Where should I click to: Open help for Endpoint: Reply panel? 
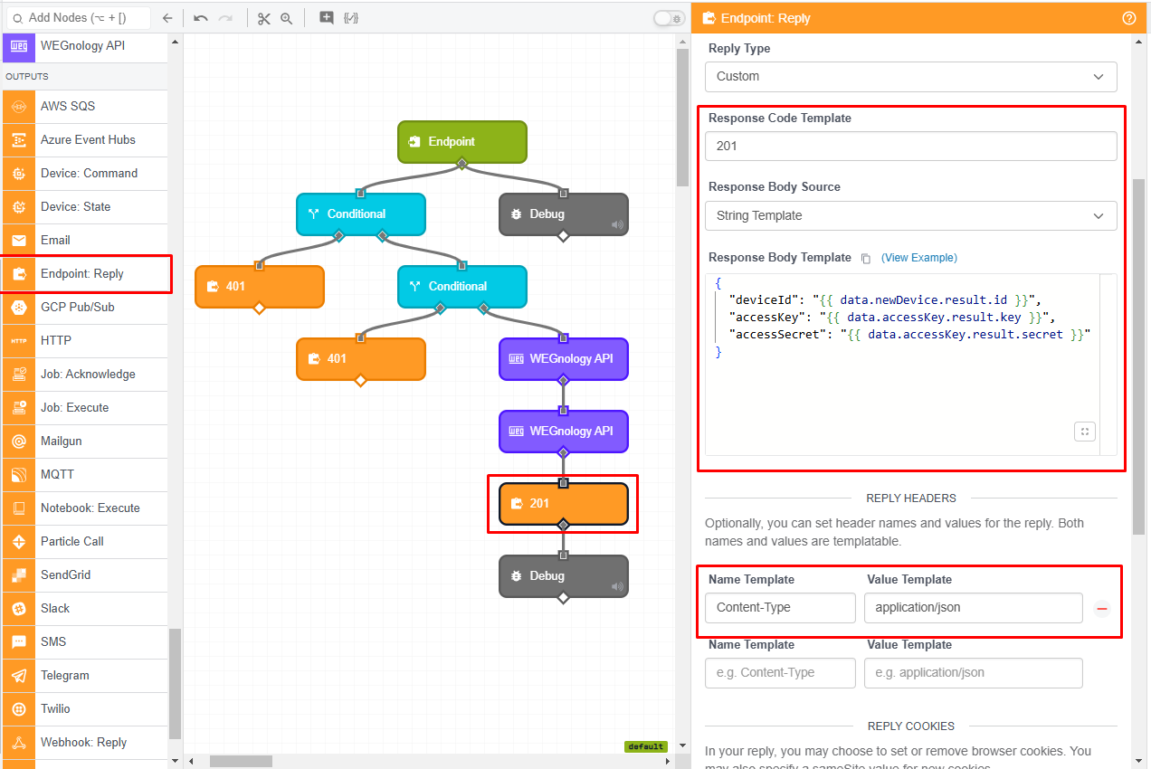pos(1128,18)
